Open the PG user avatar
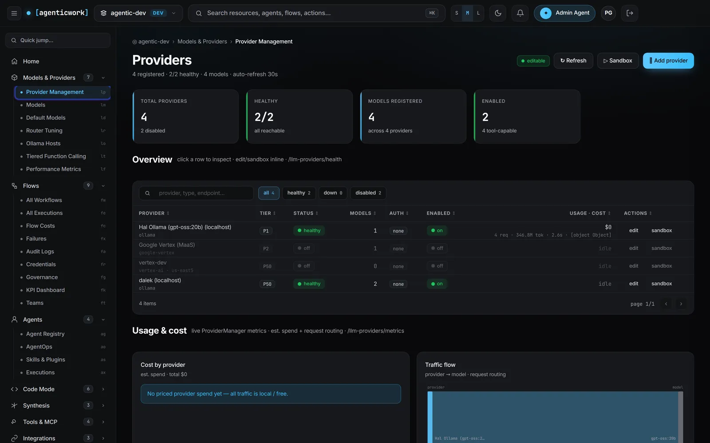Viewport: 710px width, 443px height. coord(608,13)
